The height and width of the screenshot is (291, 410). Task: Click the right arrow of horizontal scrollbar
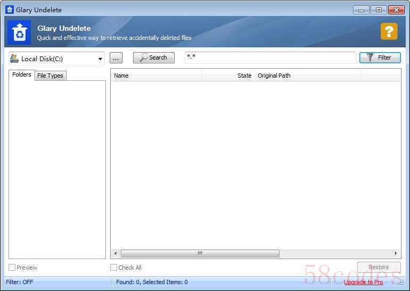[x=396, y=253]
